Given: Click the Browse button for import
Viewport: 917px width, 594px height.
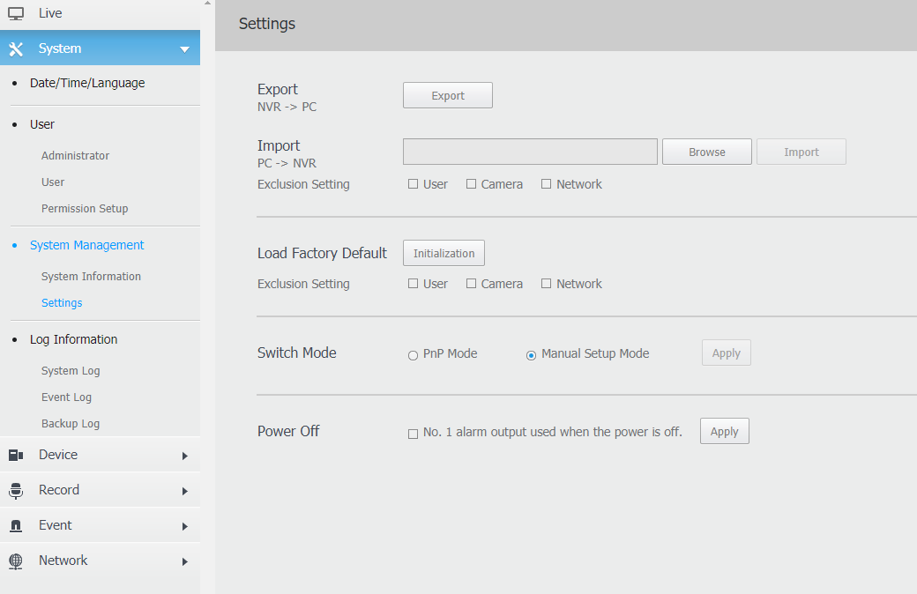Looking at the screenshot, I should [707, 152].
